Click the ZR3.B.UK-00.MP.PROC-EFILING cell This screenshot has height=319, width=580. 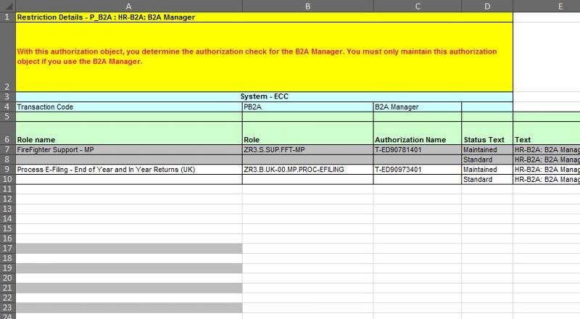[307, 169]
